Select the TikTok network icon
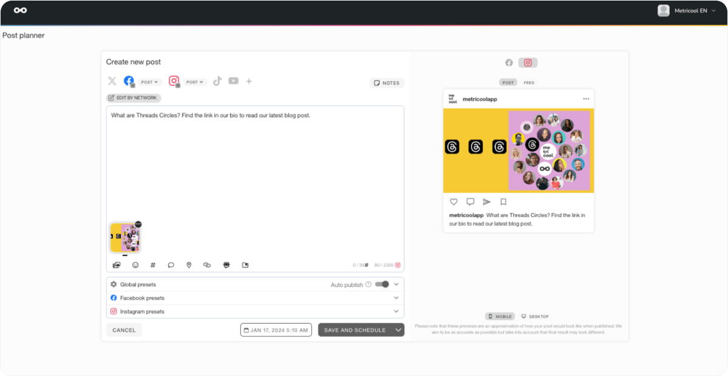The image size is (728, 376). coord(217,81)
